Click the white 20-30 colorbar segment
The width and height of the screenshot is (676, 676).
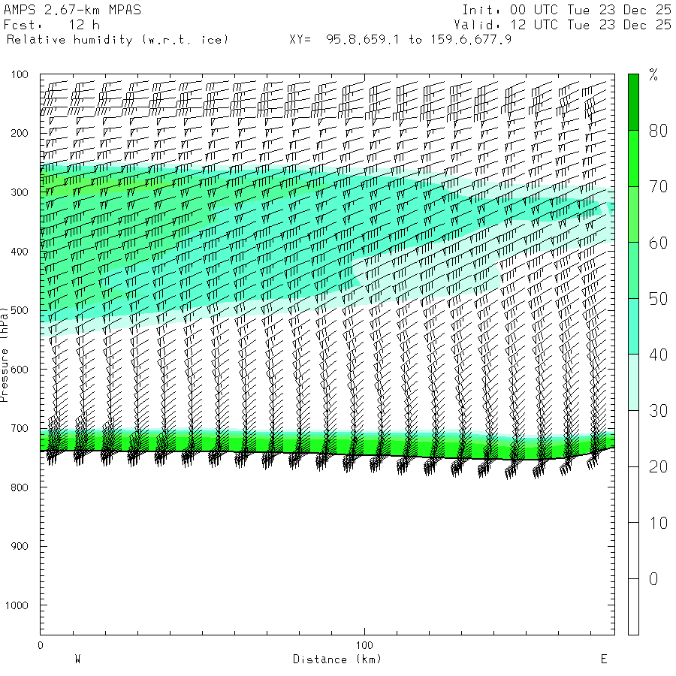tap(633, 439)
